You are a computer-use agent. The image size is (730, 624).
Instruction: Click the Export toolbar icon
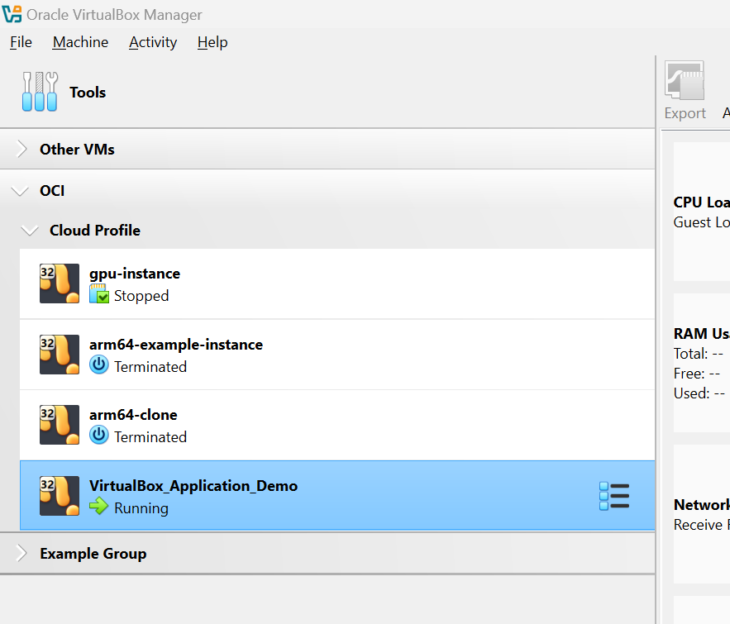point(685,80)
